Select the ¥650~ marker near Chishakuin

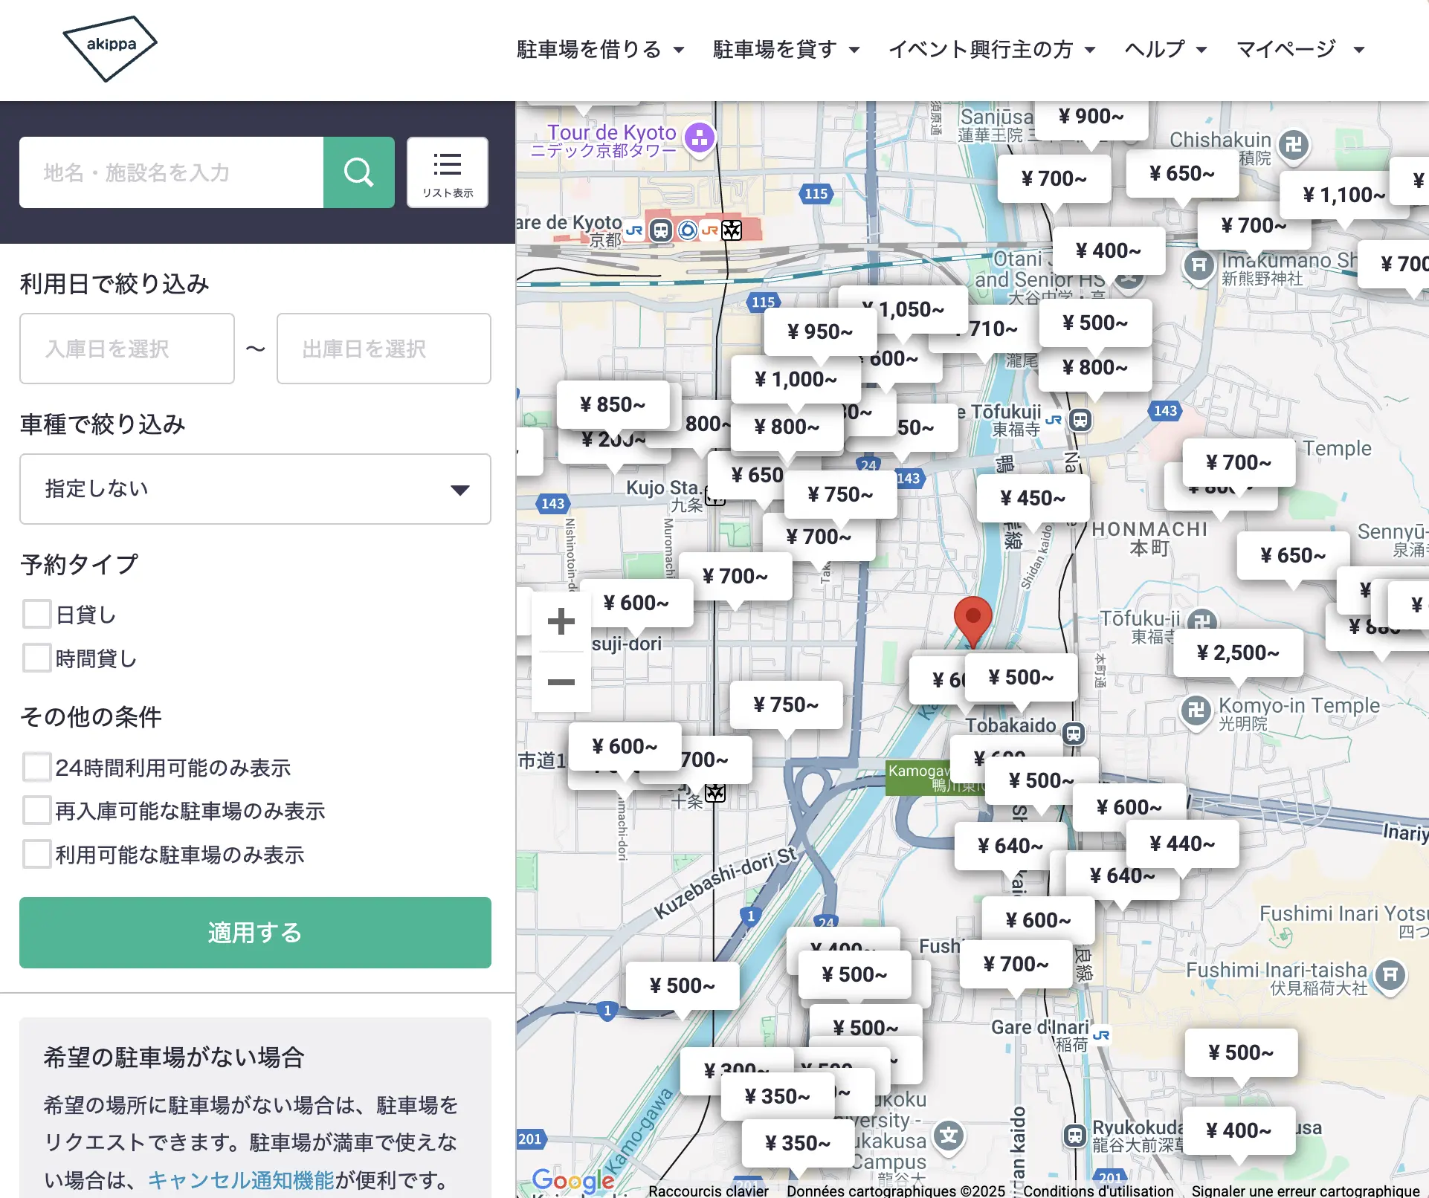(x=1181, y=173)
